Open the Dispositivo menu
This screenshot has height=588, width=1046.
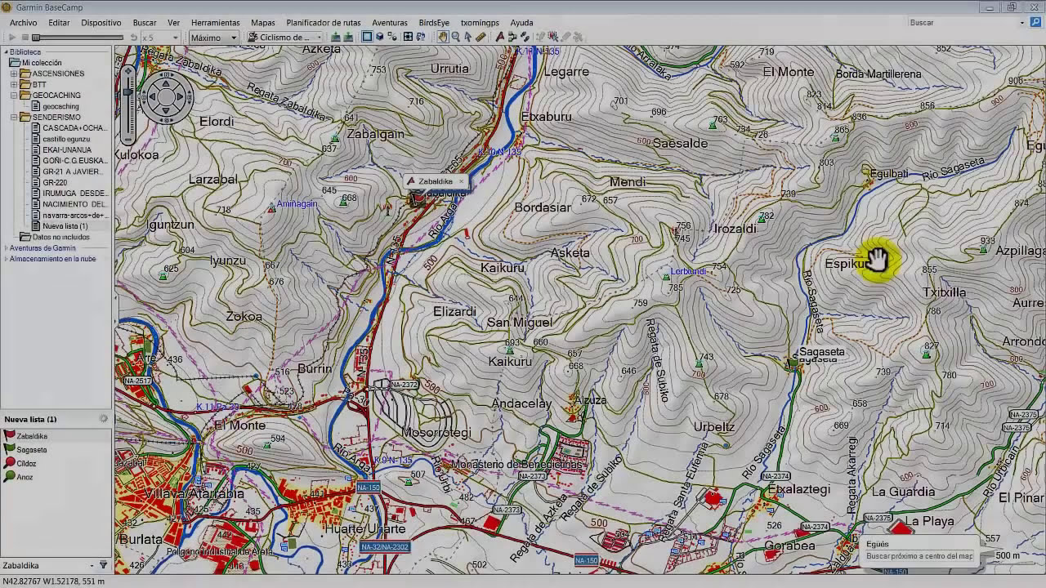coord(101,23)
